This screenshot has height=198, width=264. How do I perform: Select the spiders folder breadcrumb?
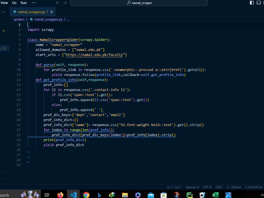coord(19,19)
